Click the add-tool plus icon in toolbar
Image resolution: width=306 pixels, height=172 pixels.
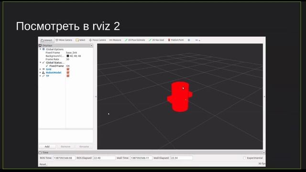[189, 40]
